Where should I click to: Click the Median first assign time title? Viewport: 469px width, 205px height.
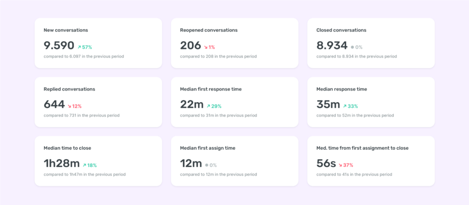point(207,148)
